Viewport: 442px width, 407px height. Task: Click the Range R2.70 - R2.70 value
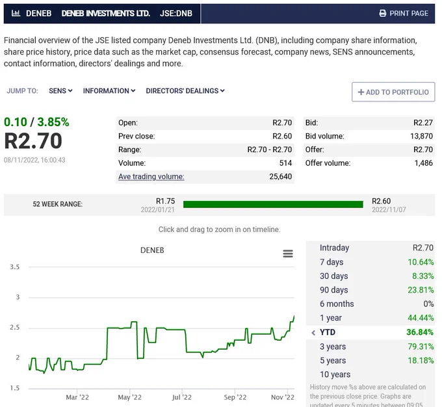pyautogui.click(x=270, y=150)
